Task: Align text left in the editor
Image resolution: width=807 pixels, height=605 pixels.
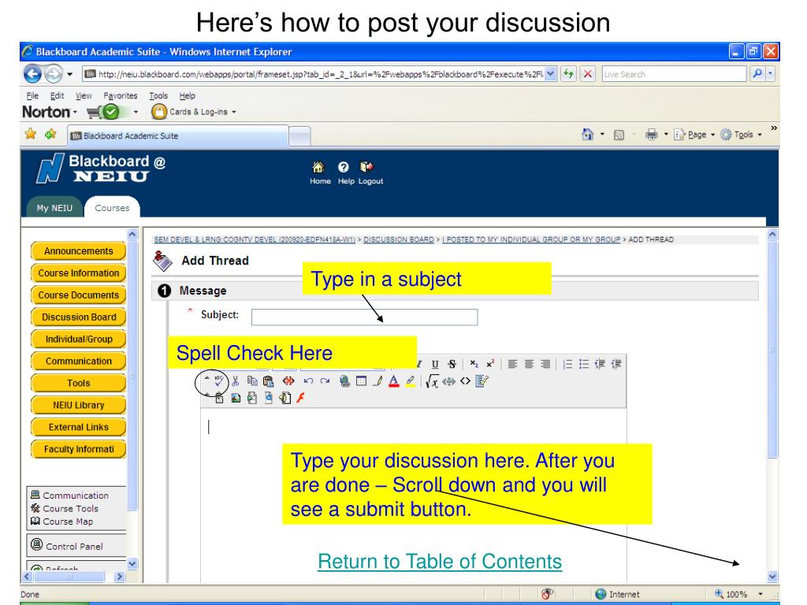Action: (x=512, y=364)
